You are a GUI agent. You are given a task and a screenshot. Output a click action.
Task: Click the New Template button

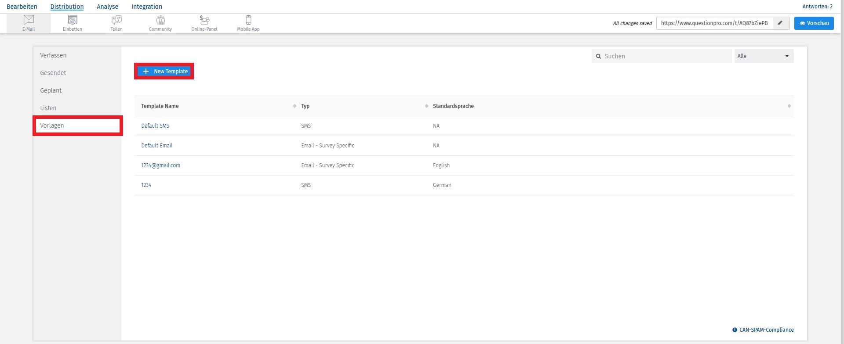click(x=164, y=71)
